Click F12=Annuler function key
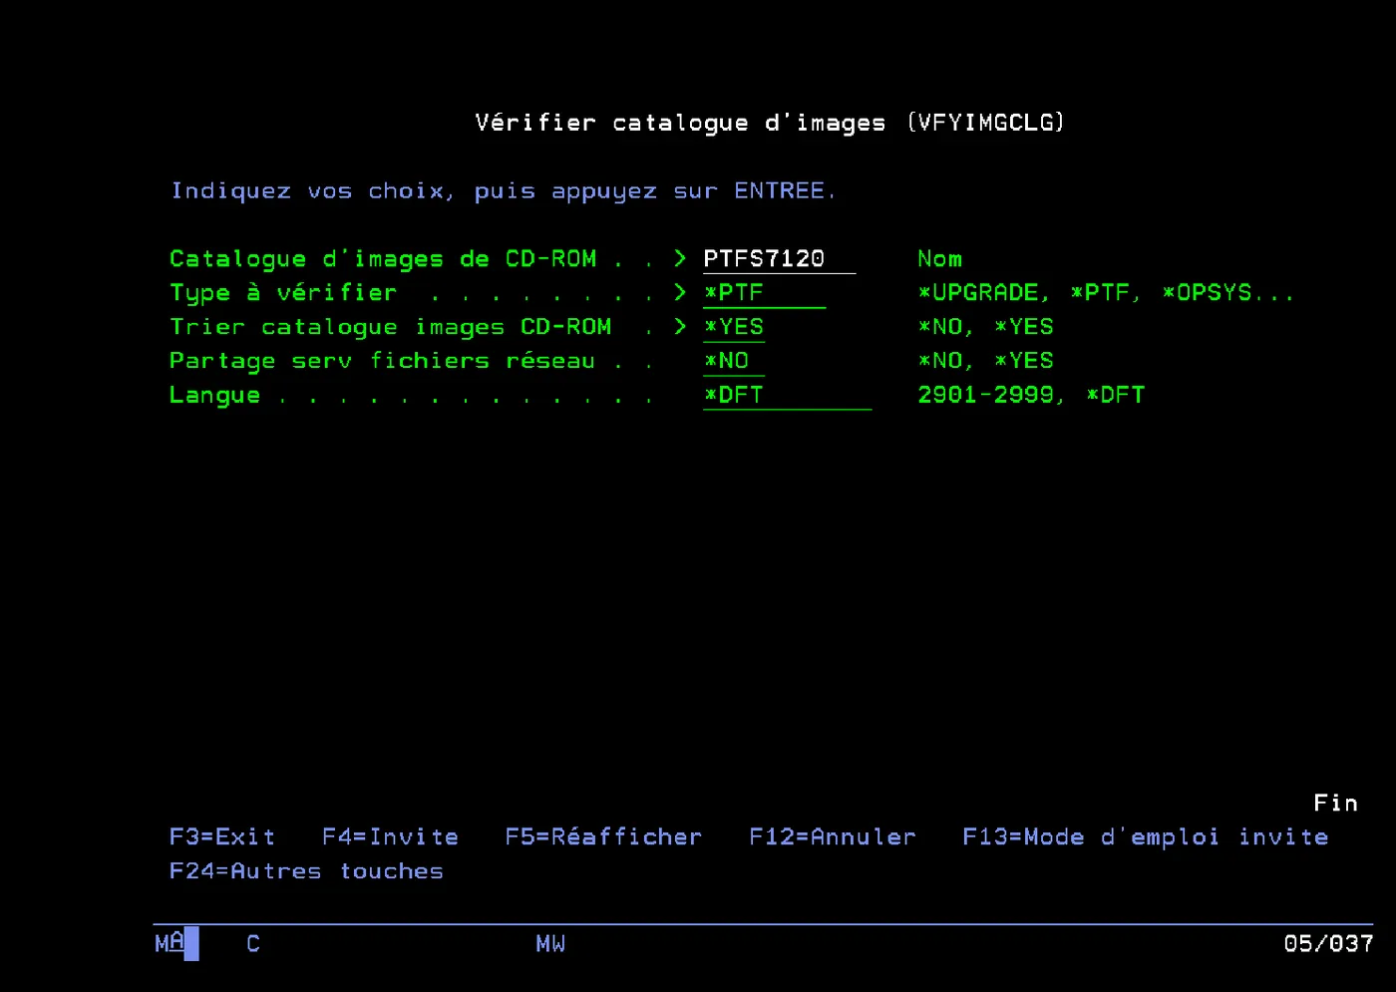 point(832,837)
